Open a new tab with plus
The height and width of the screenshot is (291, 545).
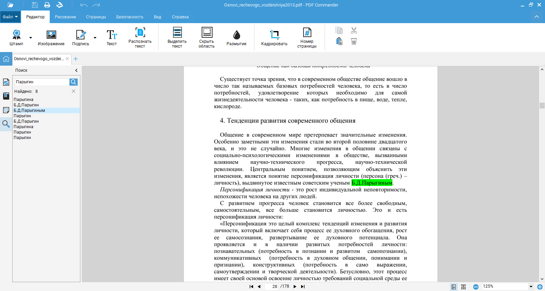click(76, 59)
